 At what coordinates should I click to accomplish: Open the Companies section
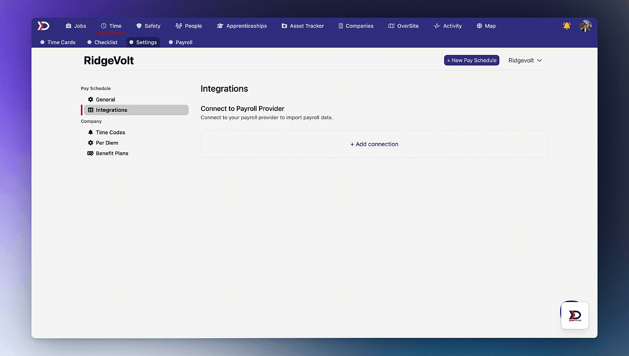tap(356, 26)
